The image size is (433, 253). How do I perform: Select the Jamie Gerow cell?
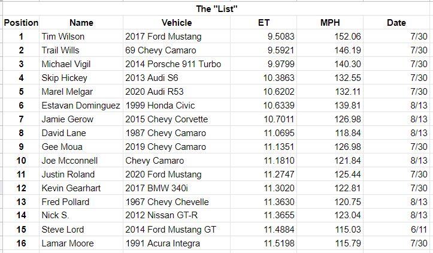[x=81, y=119]
